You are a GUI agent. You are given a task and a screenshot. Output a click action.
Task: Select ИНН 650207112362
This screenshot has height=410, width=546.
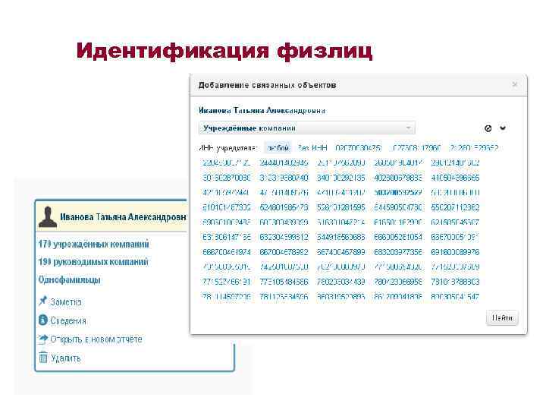(x=455, y=207)
